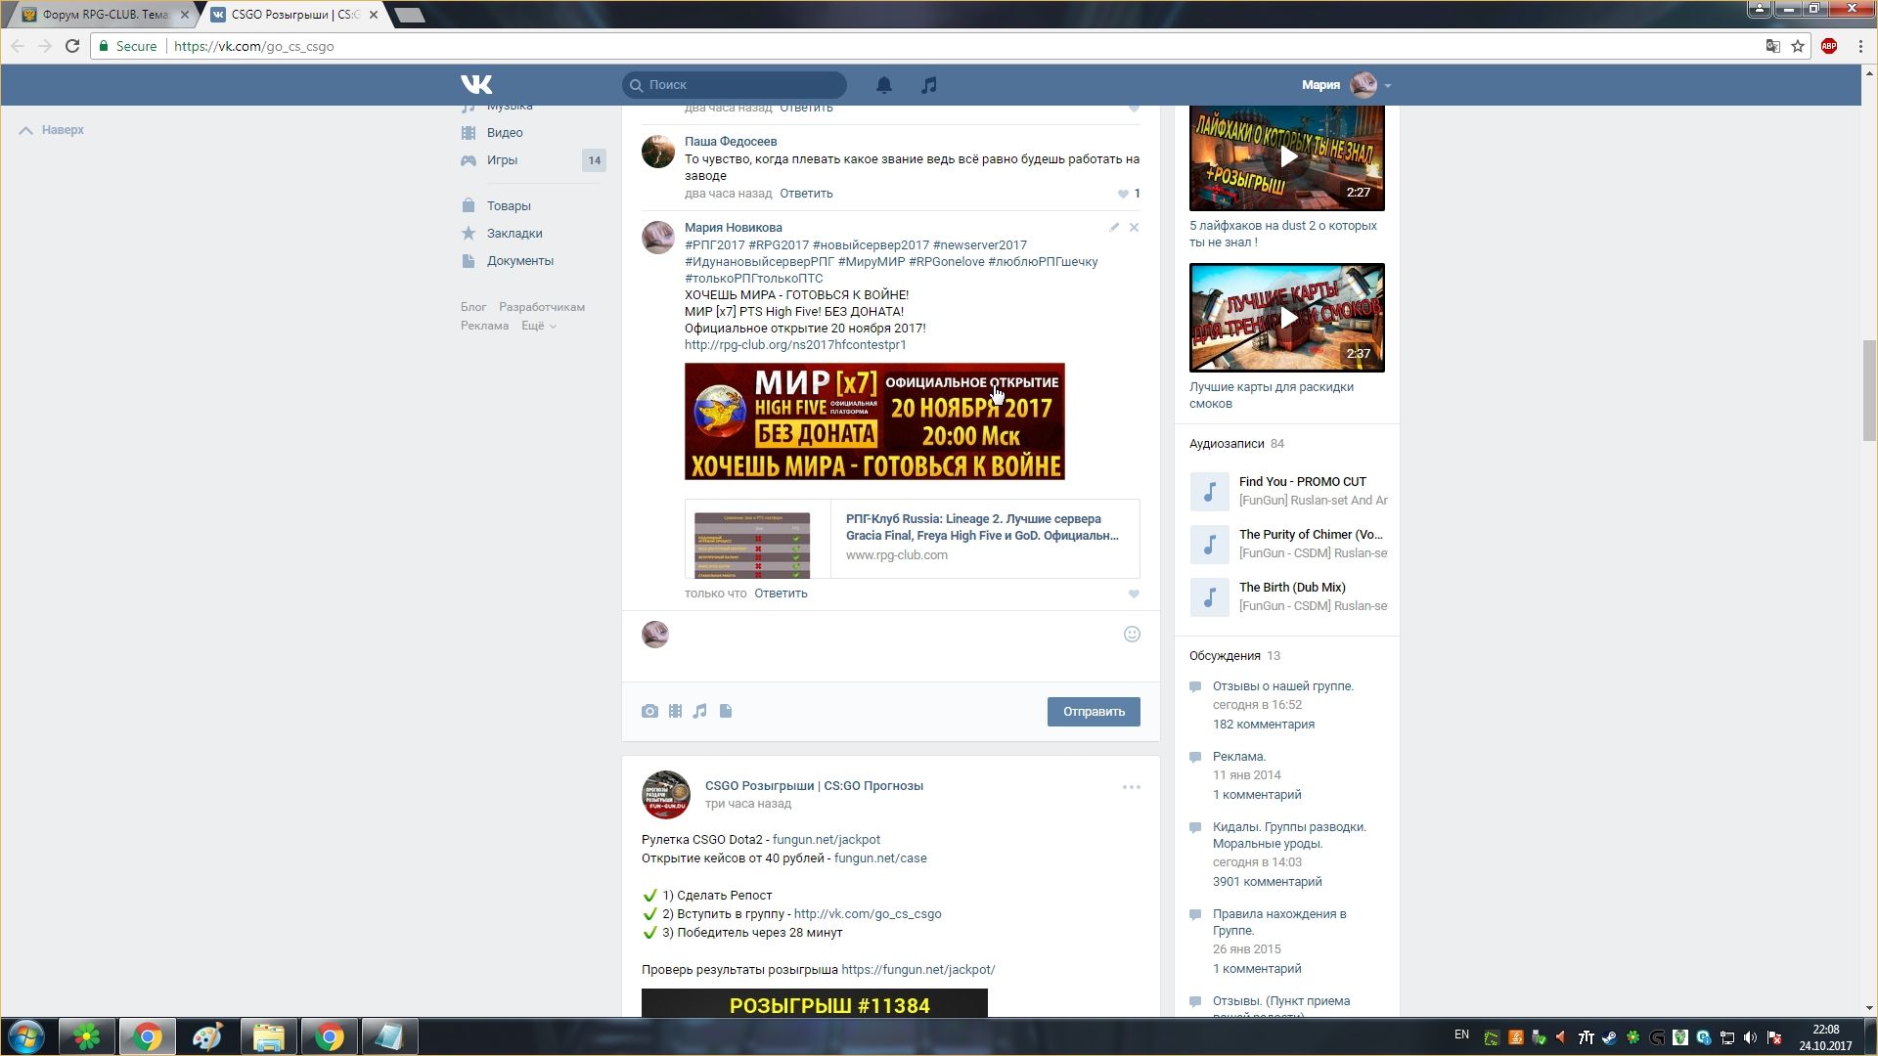This screenshot has width=1878, height=1056.
Task: Open the music player note icon
Action: click(929, 85)
